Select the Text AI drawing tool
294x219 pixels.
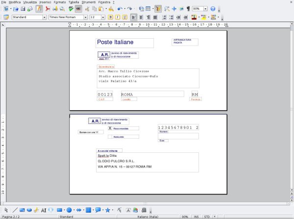44,210
